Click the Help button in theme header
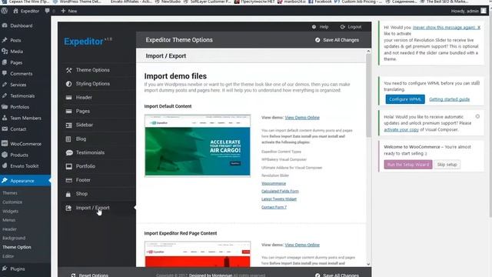The width and height of the screenshot is (492, 277). 320,27
